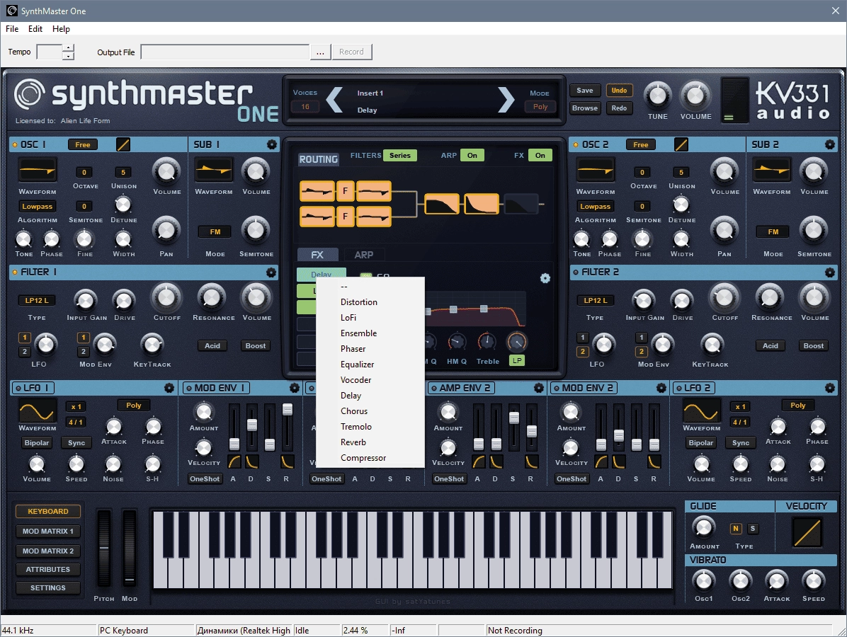The image size is (847, 637).
Task: Click the OSC 1 waveform display
Action: [x=38, y=171]
